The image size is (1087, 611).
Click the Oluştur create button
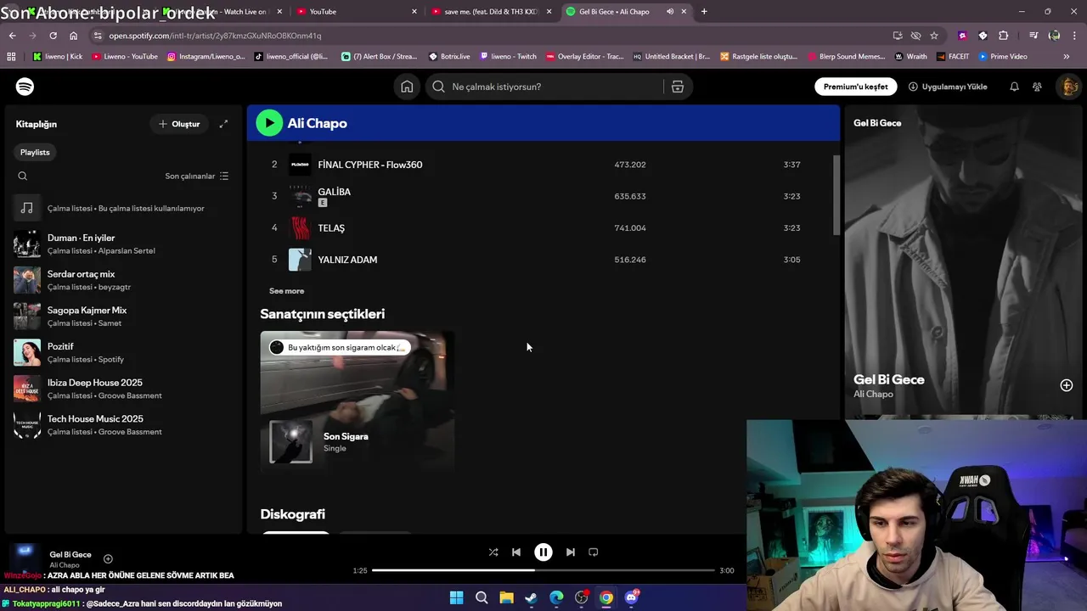tap(178, 124)
